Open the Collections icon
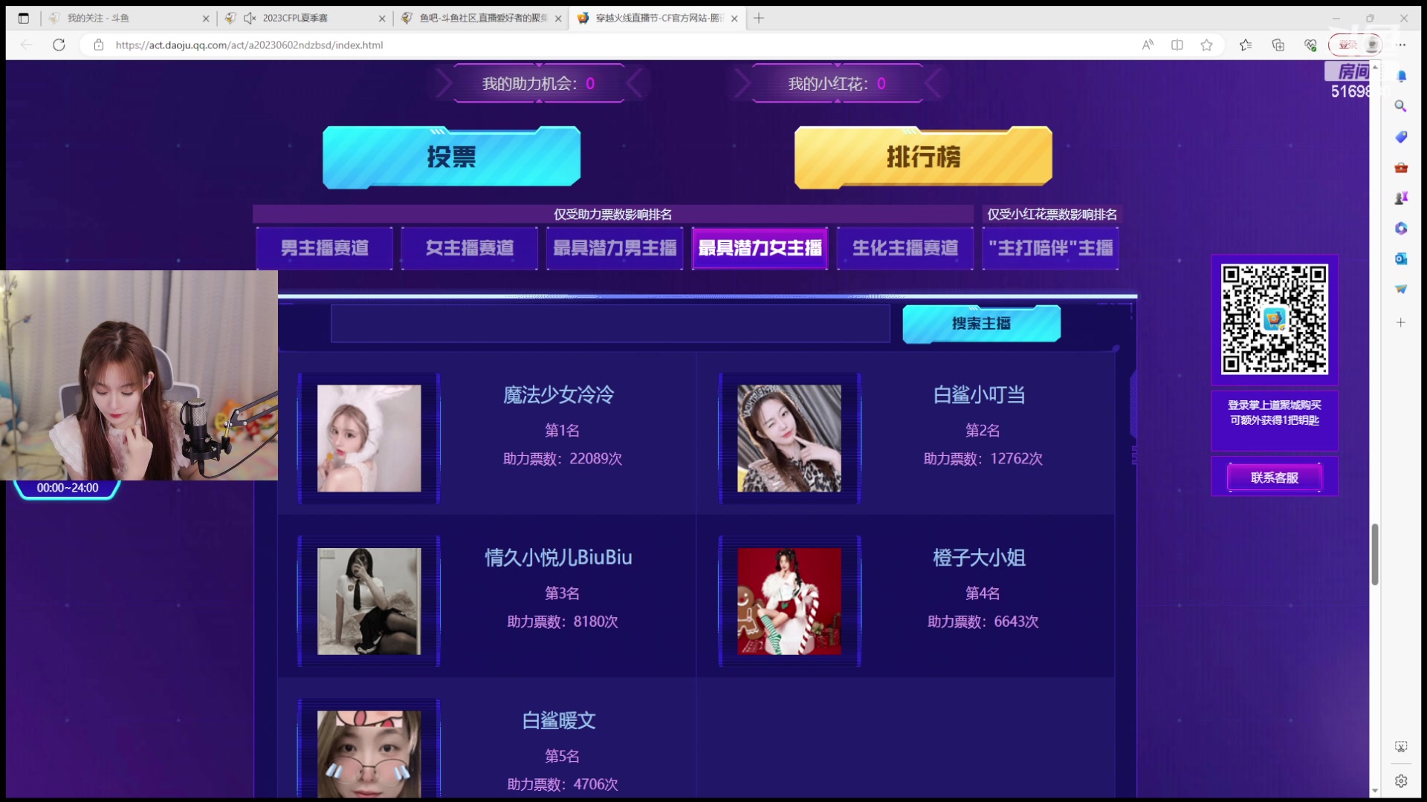Image resolution: width=1427 pixels, height=802 pixels. [1278, 45]
